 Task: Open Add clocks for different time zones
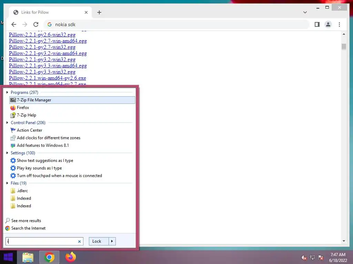pos(72,138)
